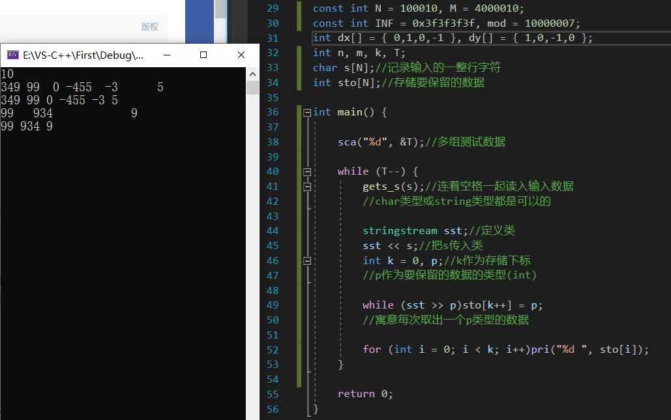Click line number 29 in the editor
671x420 pixels.
[x=273, y=8]
